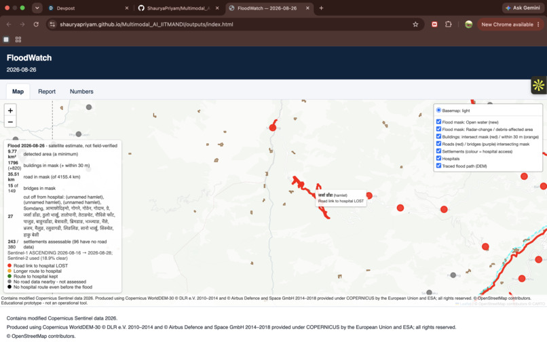Viewport: 547px width, 342px height.
Task: Click the apps grid icon in bookmarks bar
Action: (x=18, y=39)
